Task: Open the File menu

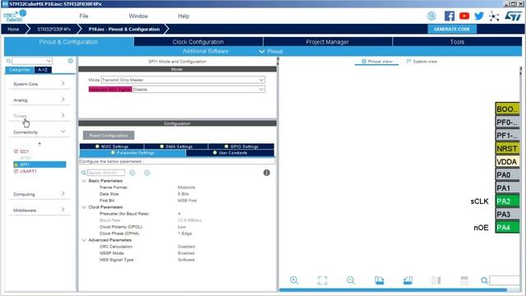Action: coord(84,16)
